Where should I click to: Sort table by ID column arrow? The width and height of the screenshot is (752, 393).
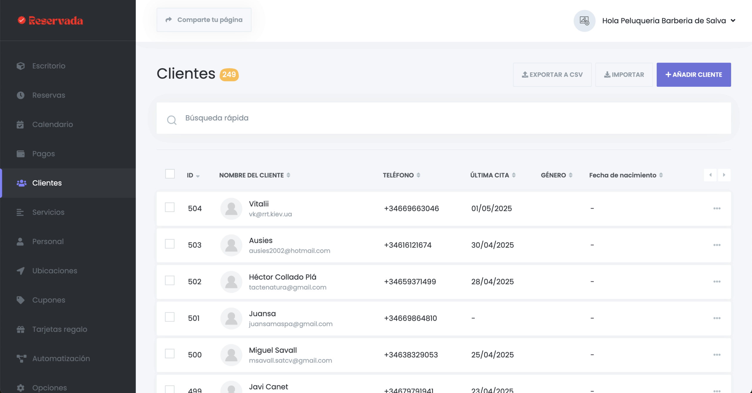198,176
